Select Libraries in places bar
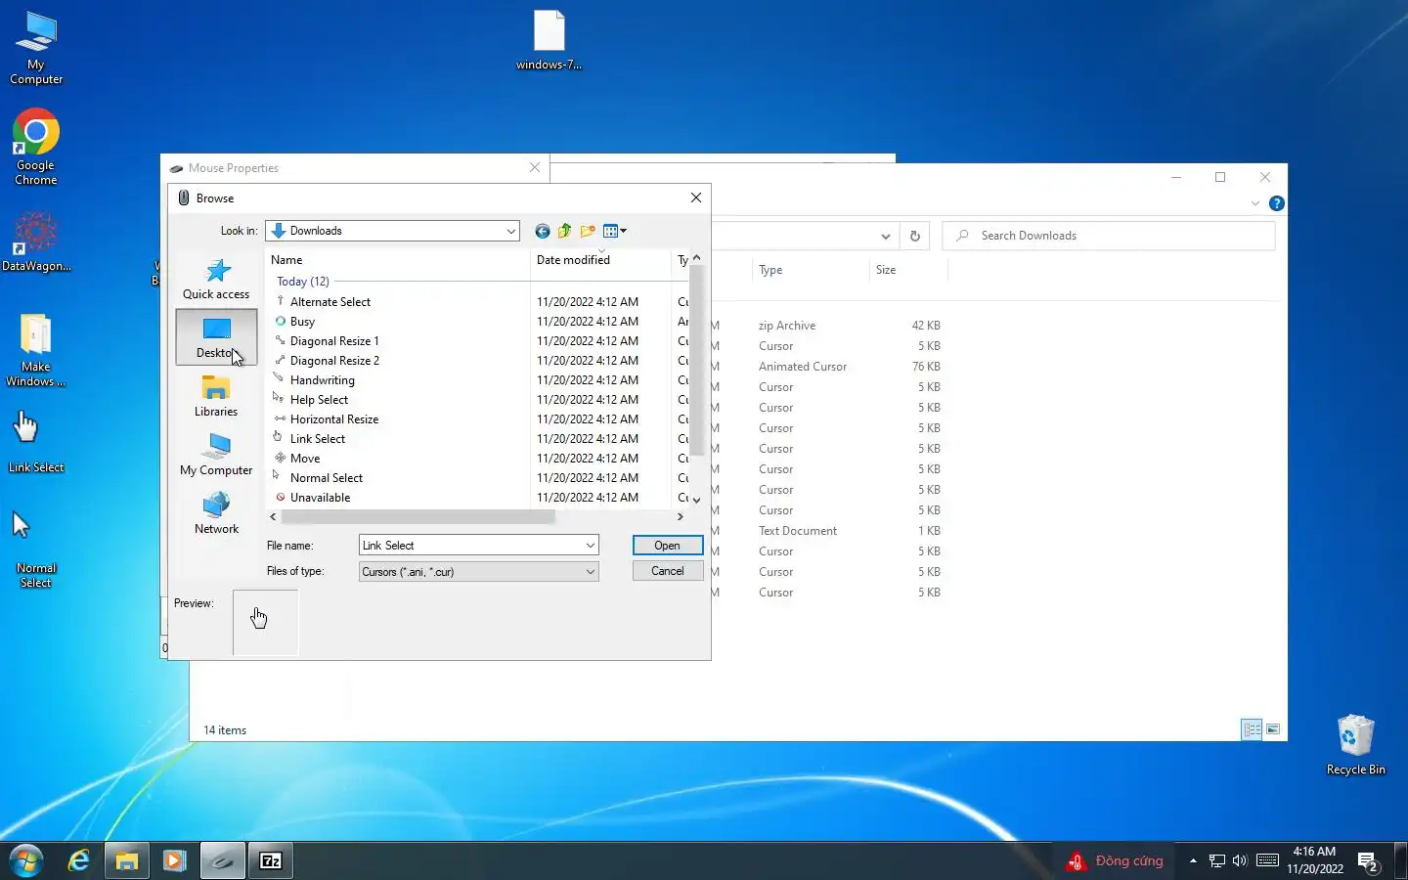 [216, 396]
